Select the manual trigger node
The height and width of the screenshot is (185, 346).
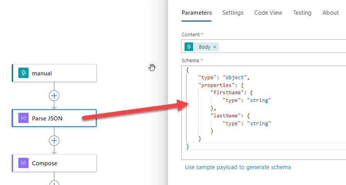[x=54, y=73]
